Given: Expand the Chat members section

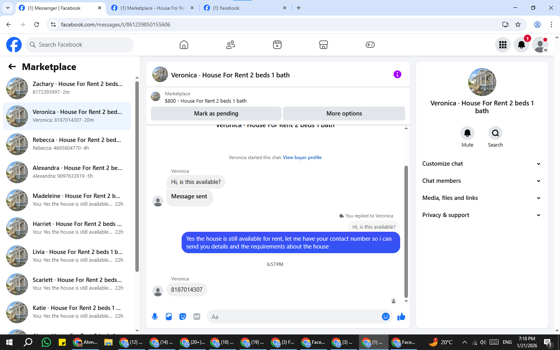Looking at the screenshot, I should [481, 181].
